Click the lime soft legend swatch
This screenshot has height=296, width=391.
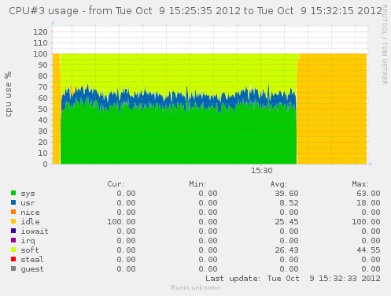click(13, 250)
